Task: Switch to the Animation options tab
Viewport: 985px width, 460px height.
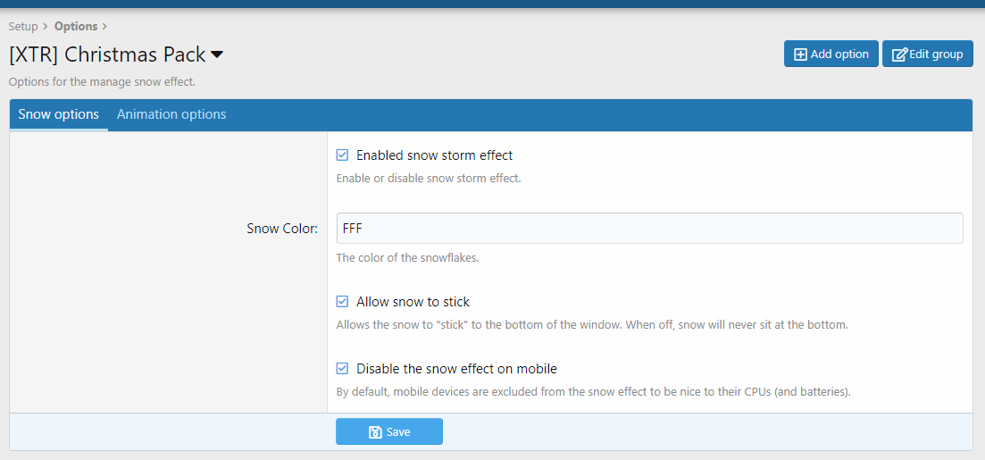Action: point(171,114)
